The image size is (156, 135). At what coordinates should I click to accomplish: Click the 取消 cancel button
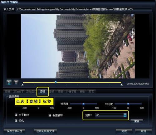144,131
